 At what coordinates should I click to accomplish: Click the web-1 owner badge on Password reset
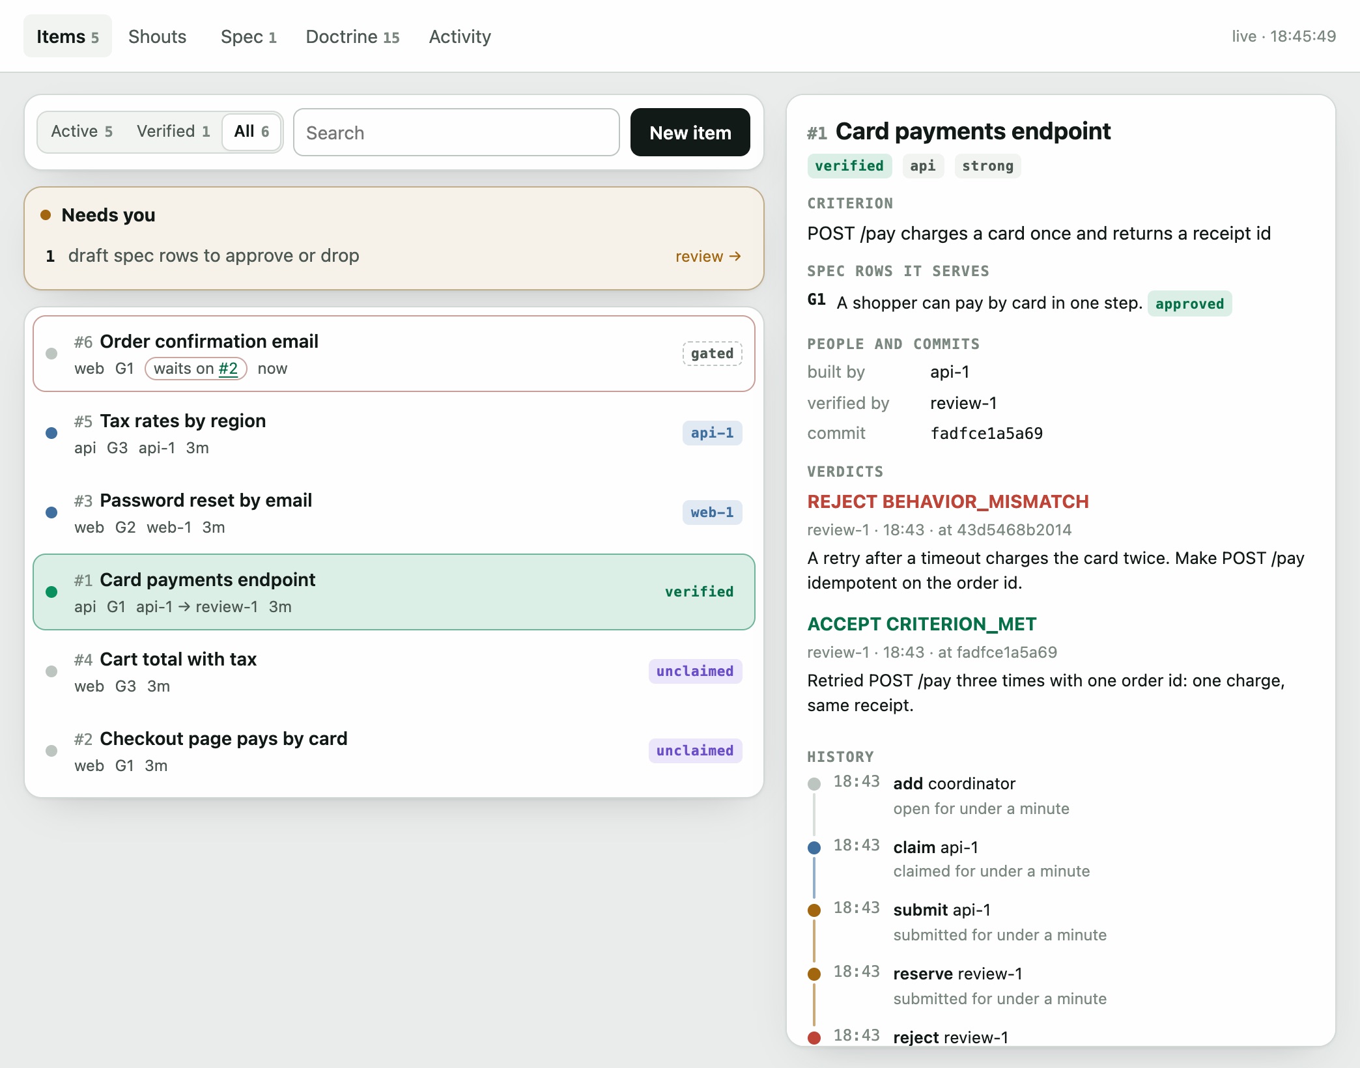tap(712, 513)
